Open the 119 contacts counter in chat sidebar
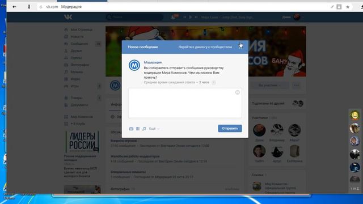This screenshot has height=204, width=363. point(354,189)
